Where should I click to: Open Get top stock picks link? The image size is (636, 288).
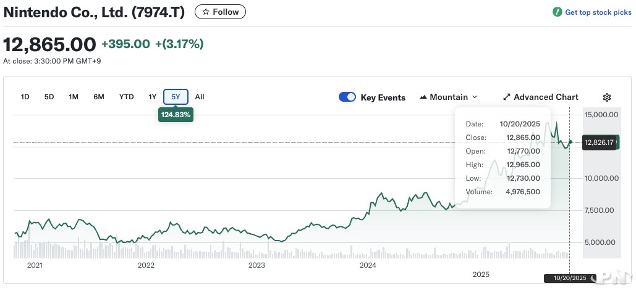(598, 12)
